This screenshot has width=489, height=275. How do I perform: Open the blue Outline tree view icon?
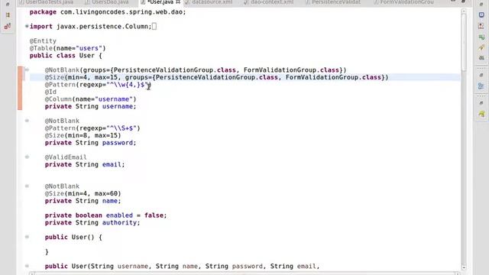481,86
